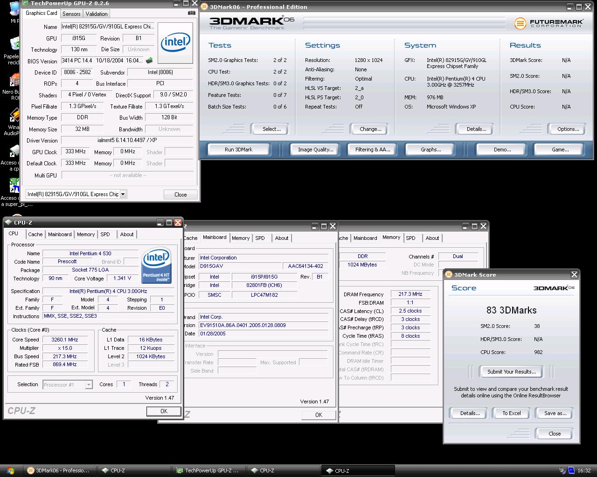
Task: Click the Demo... button in 3DMark06
Action: tap(502, 150)
